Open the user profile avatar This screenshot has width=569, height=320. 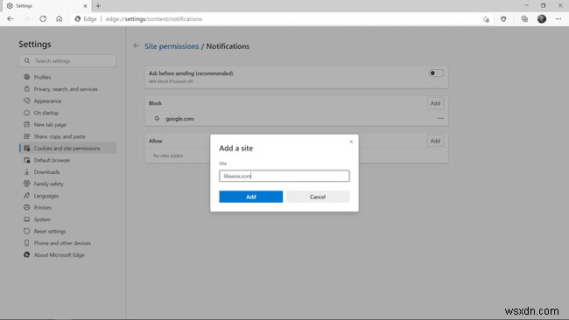tap(542, 19)
